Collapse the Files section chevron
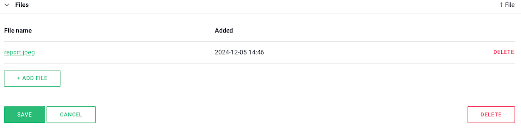This screenshot has width=521, height=128. [7, 5]
